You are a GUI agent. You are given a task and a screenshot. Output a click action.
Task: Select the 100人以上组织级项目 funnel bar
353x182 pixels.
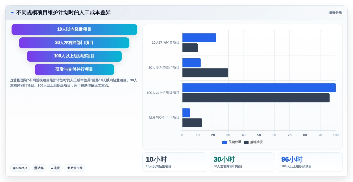[74, 56]
